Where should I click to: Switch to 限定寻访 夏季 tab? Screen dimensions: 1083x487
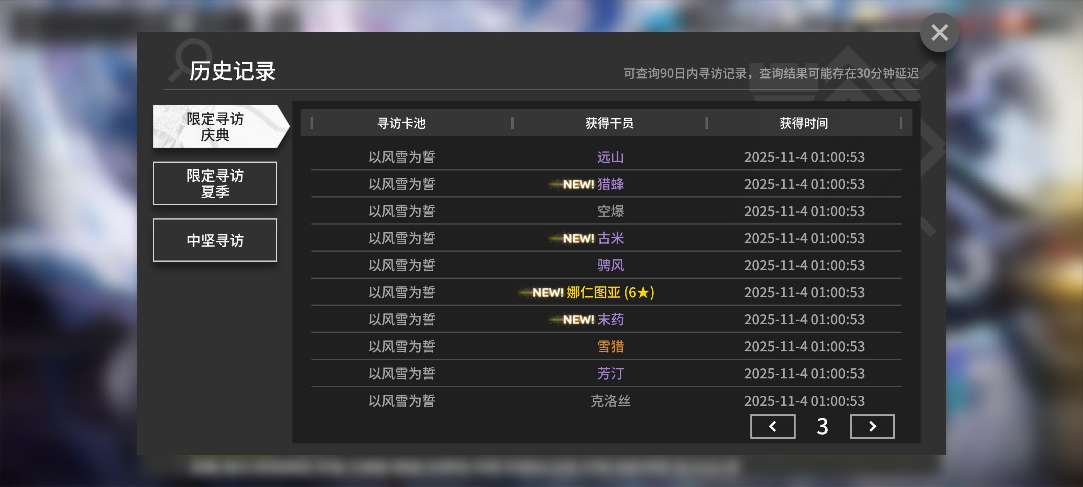click(215, 183)
